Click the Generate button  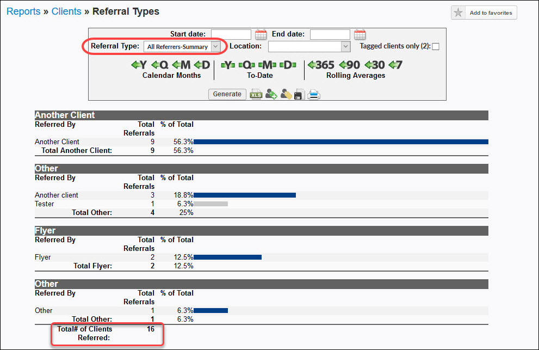click(227, 94)
